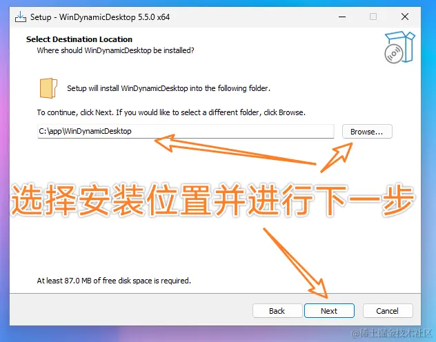Click "Where should WinDynamicDesktop be installed?" text
The image size is (436, 342).
point(115,50)
